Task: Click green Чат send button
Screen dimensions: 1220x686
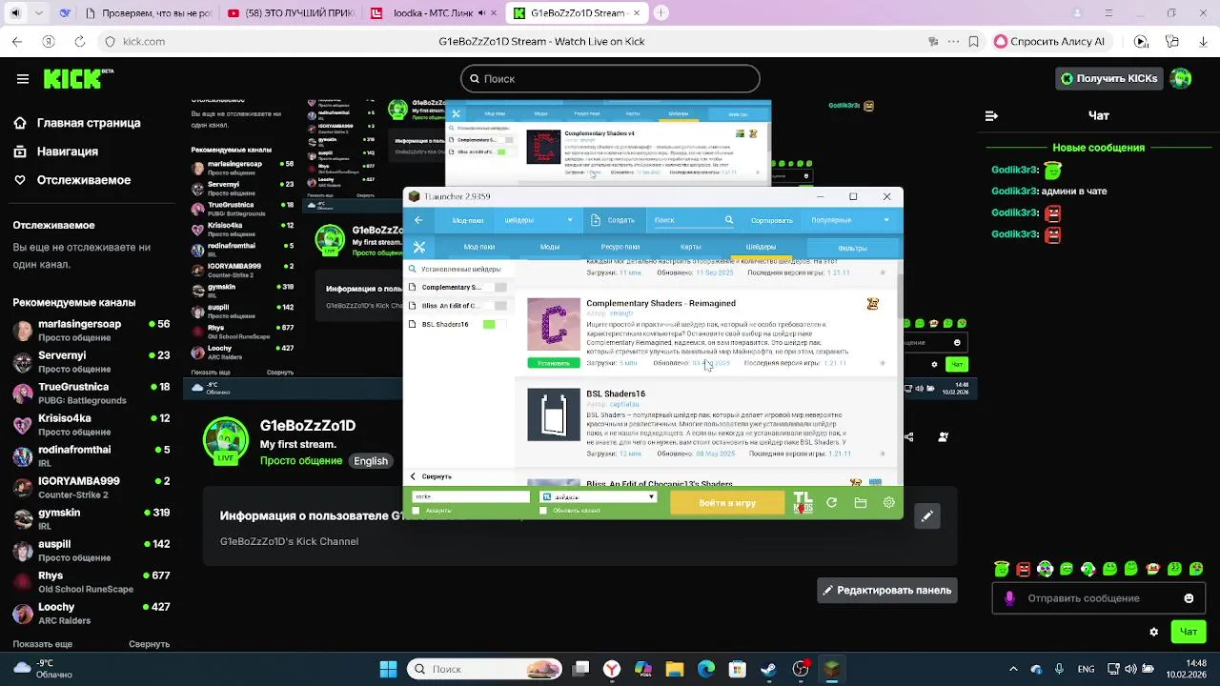Action: click(x=1189, y=632)
